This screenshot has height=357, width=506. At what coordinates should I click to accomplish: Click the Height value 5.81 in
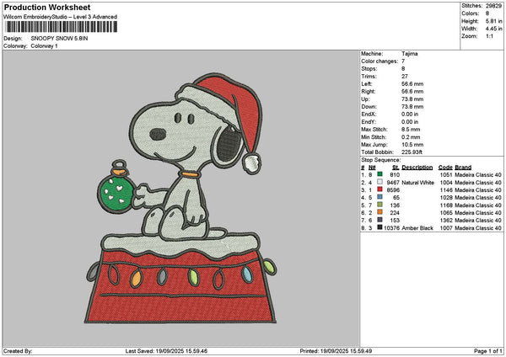click(494, 21)
